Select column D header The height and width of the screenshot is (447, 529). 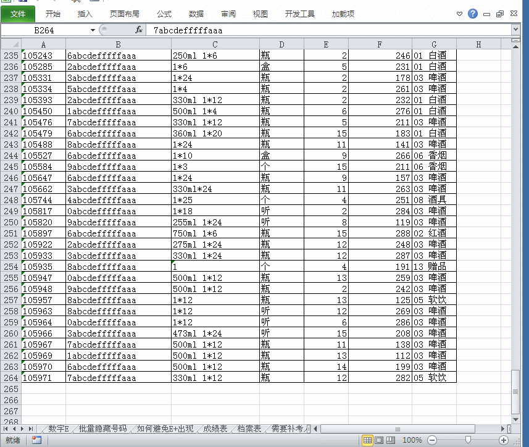(x=281, y=44)
